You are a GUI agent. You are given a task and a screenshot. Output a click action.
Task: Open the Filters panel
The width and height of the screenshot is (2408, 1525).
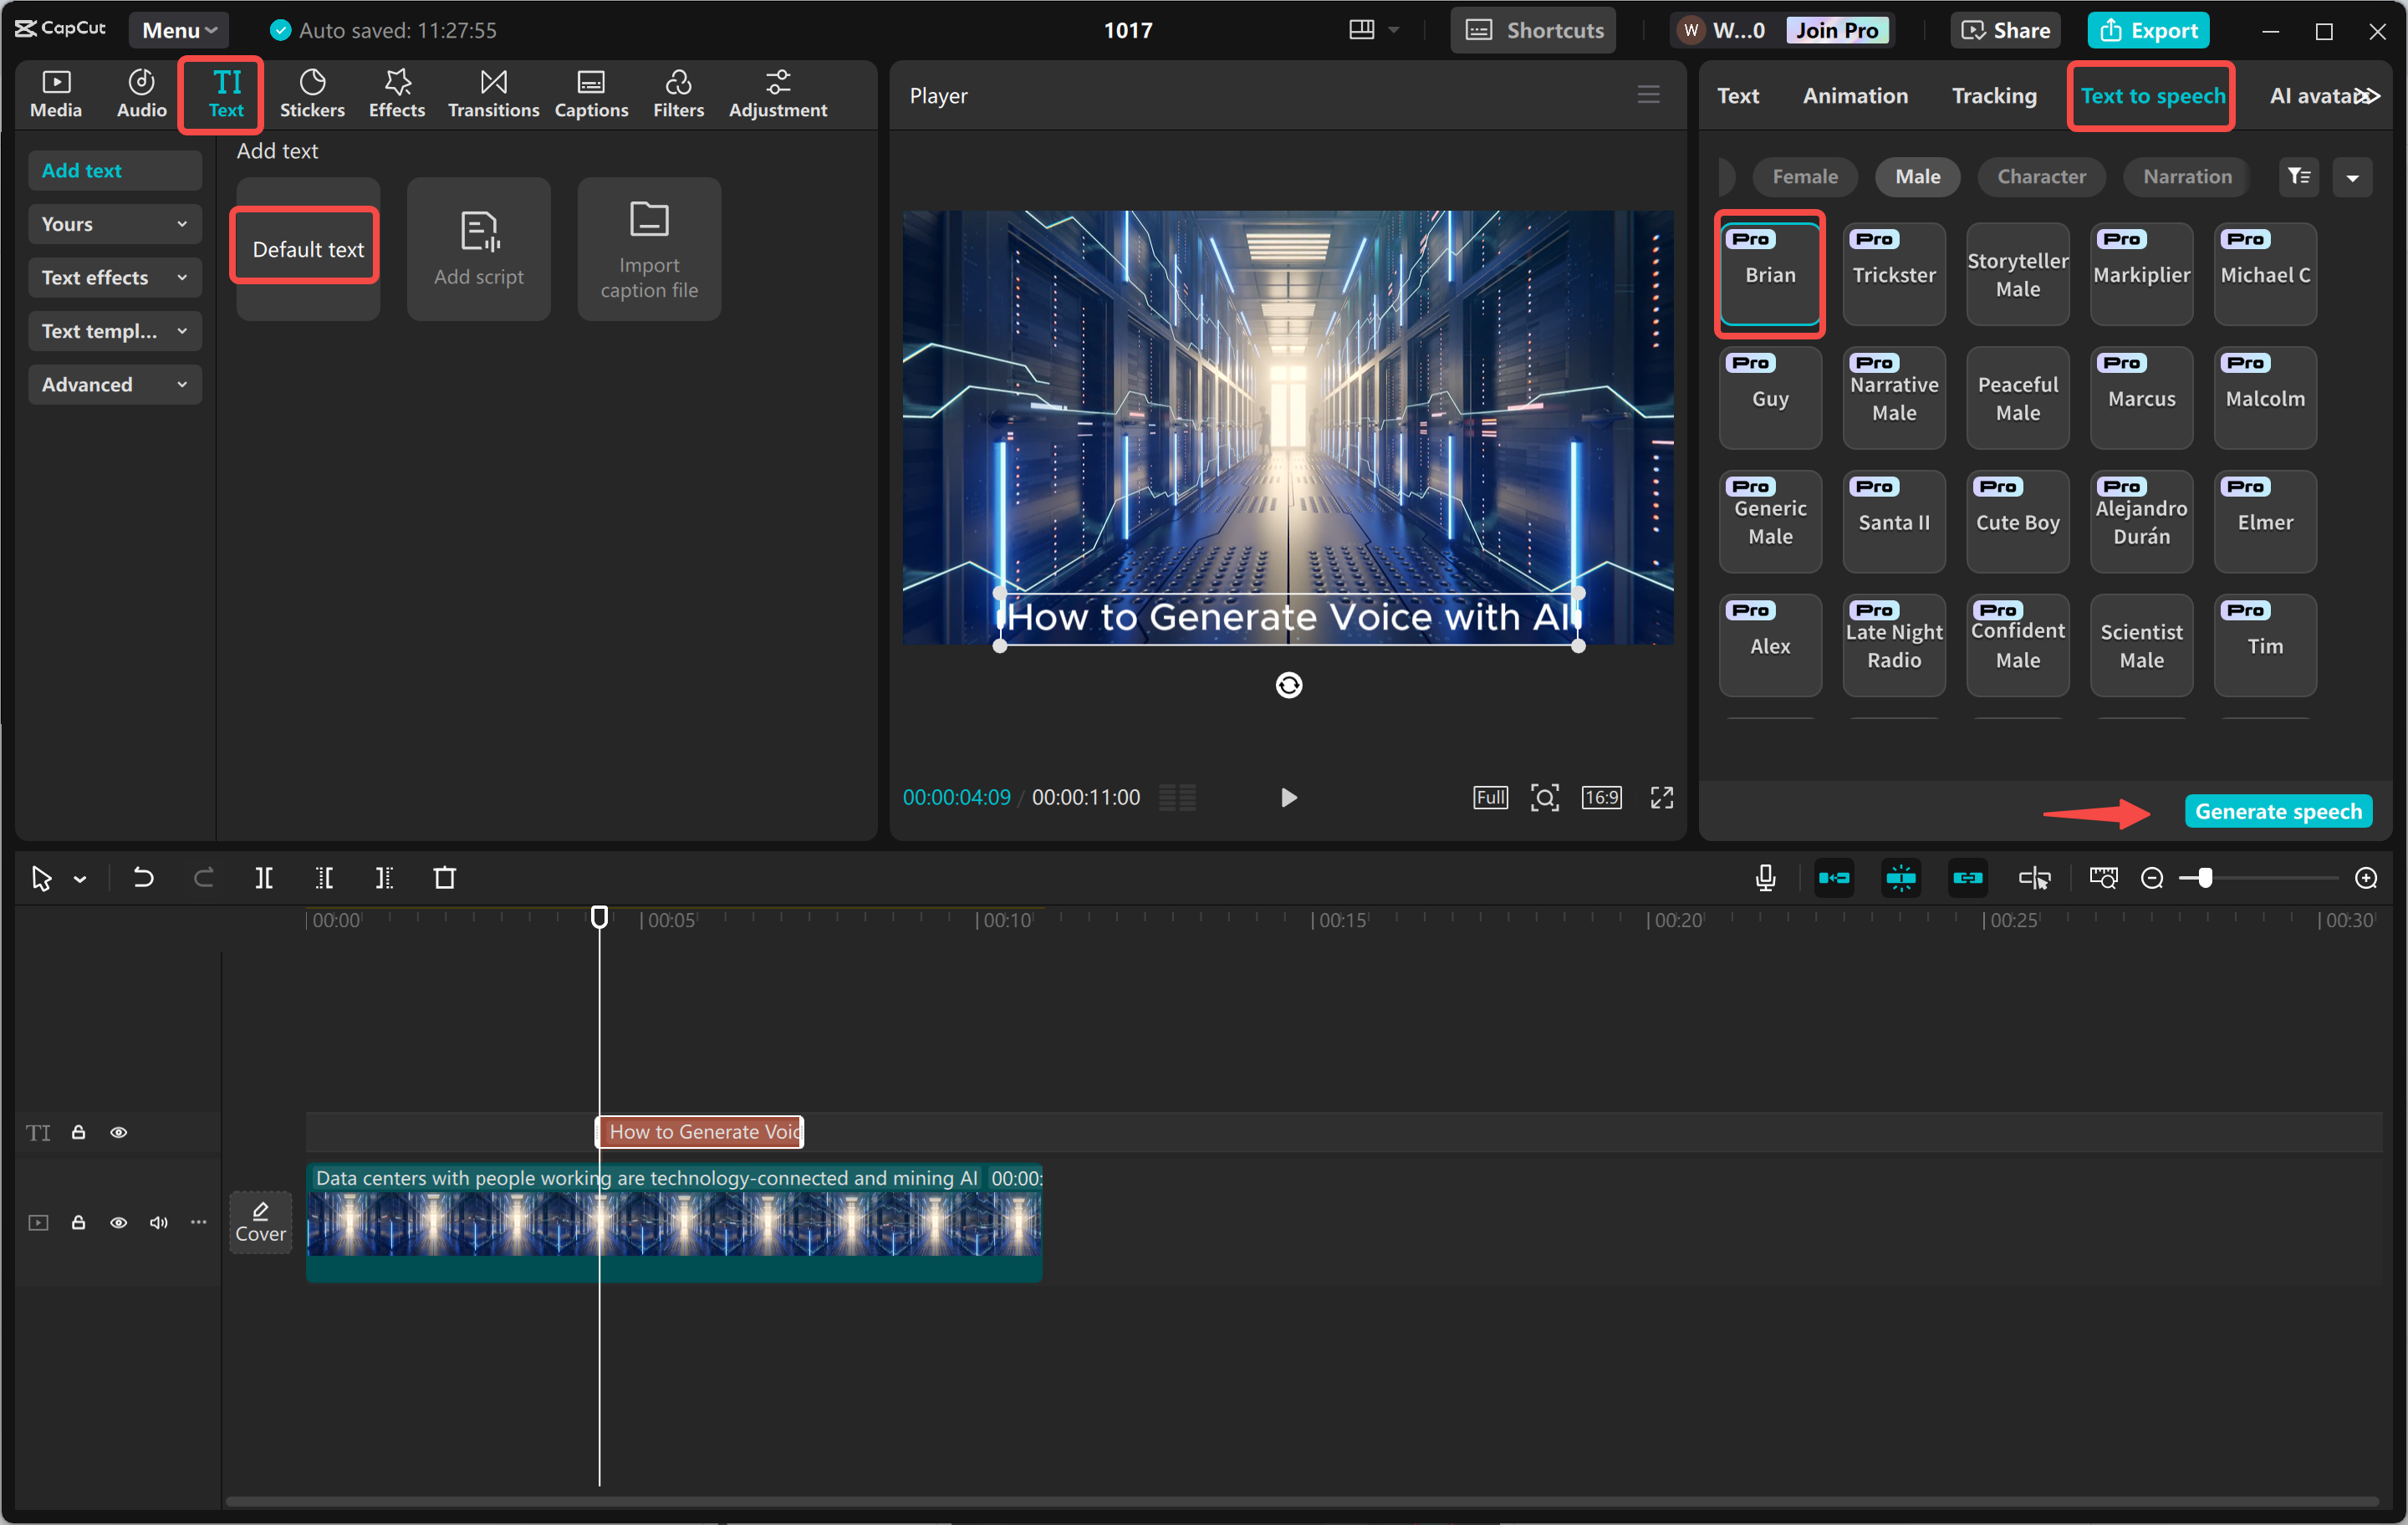(x=678, y=93)
